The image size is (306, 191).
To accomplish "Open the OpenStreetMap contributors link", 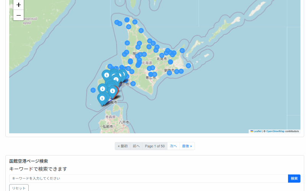I will [275, 131].
